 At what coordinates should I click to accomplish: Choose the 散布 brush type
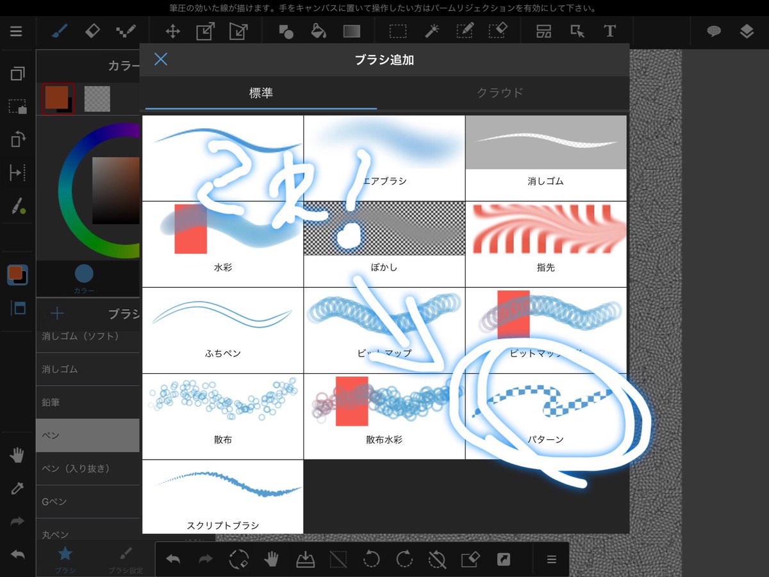tap(223, 416)
